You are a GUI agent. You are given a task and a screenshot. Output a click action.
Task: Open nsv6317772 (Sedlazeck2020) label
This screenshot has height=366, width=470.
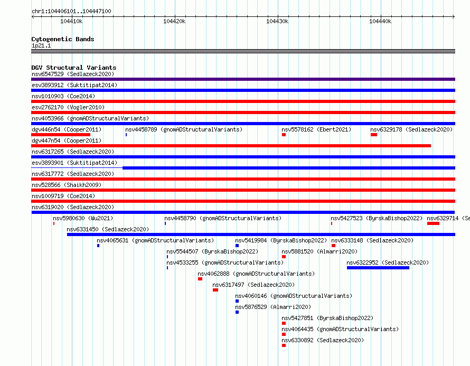73,174
